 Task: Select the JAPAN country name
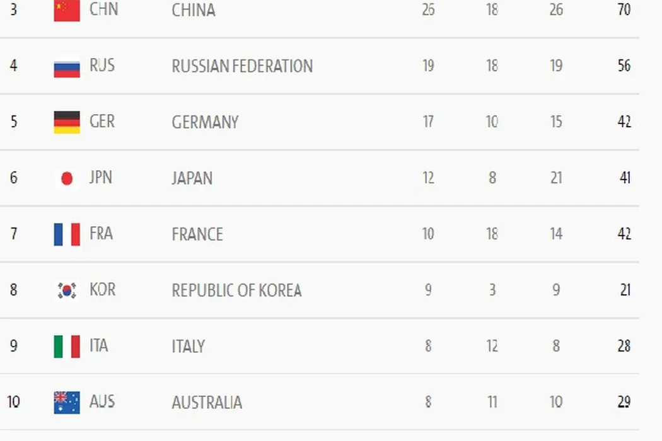tap(192, 178)
